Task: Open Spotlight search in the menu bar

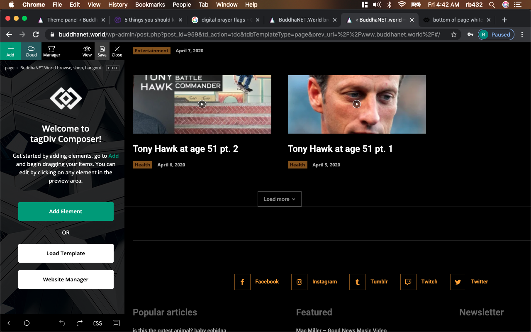Action: tap(492, 5)
